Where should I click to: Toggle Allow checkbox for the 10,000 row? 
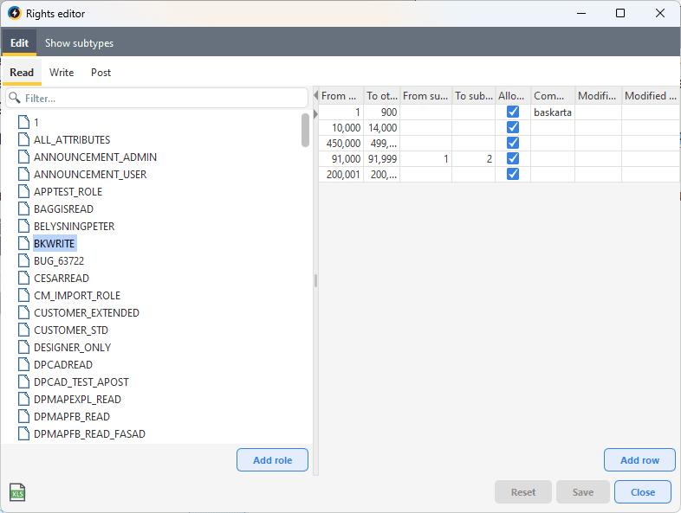513,128
